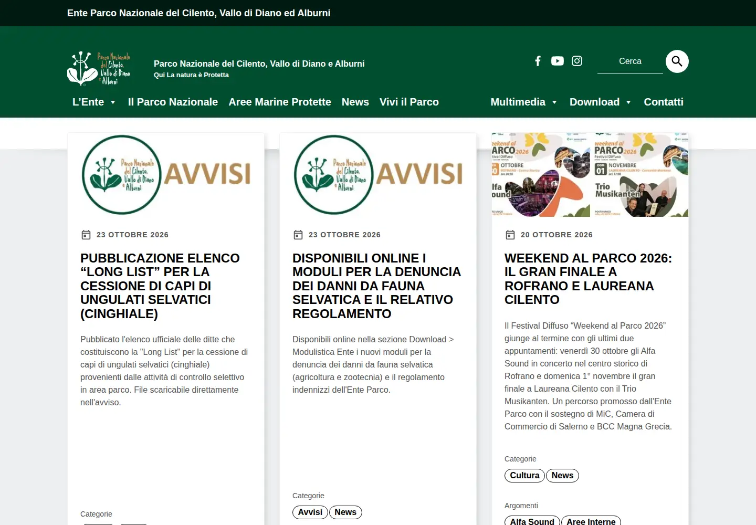
Task: Click the calendar icon of the Long List post
Action: point(86,235)
